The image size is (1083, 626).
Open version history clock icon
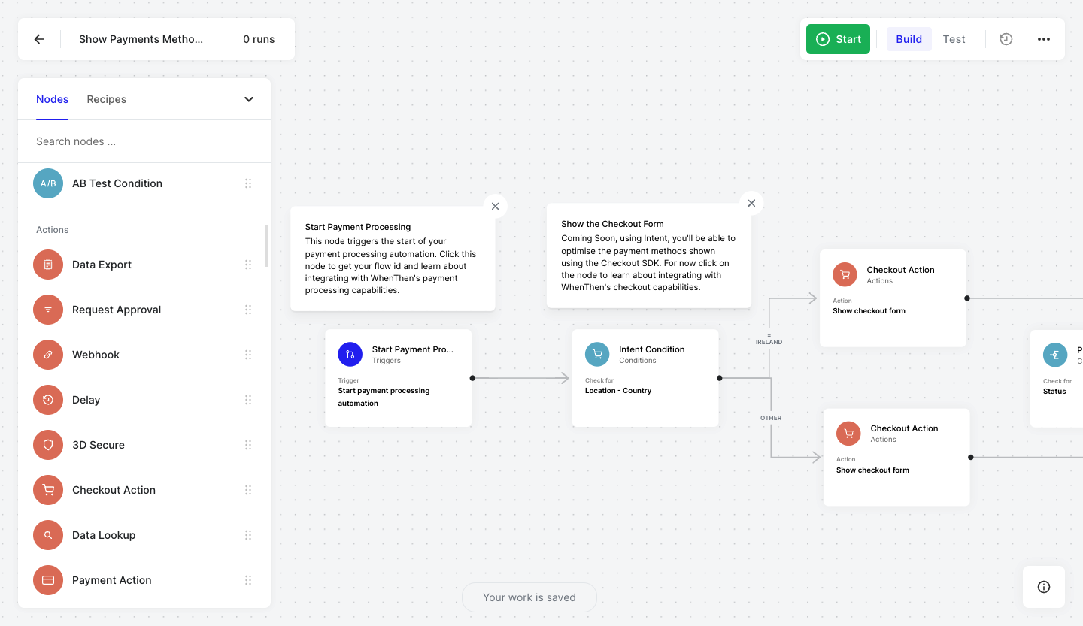tap(1006, 39)
